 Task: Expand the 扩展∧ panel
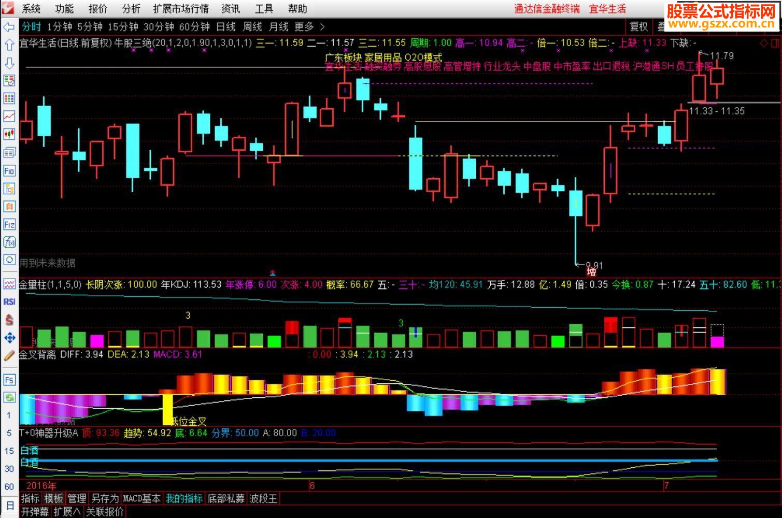(x=67, y=512)
